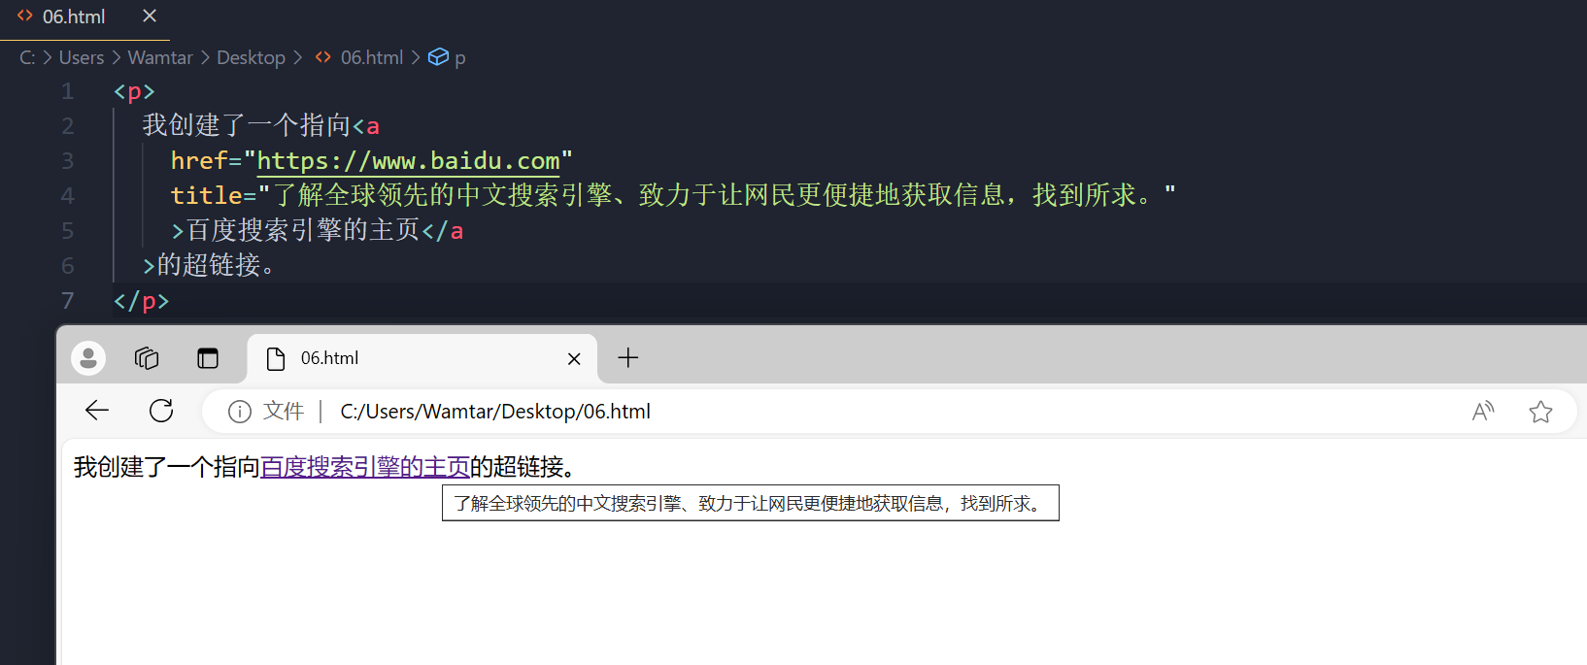Click the https://www.baidu.com URL in code
Screen dimensions: 1587x665
point(408,161)
